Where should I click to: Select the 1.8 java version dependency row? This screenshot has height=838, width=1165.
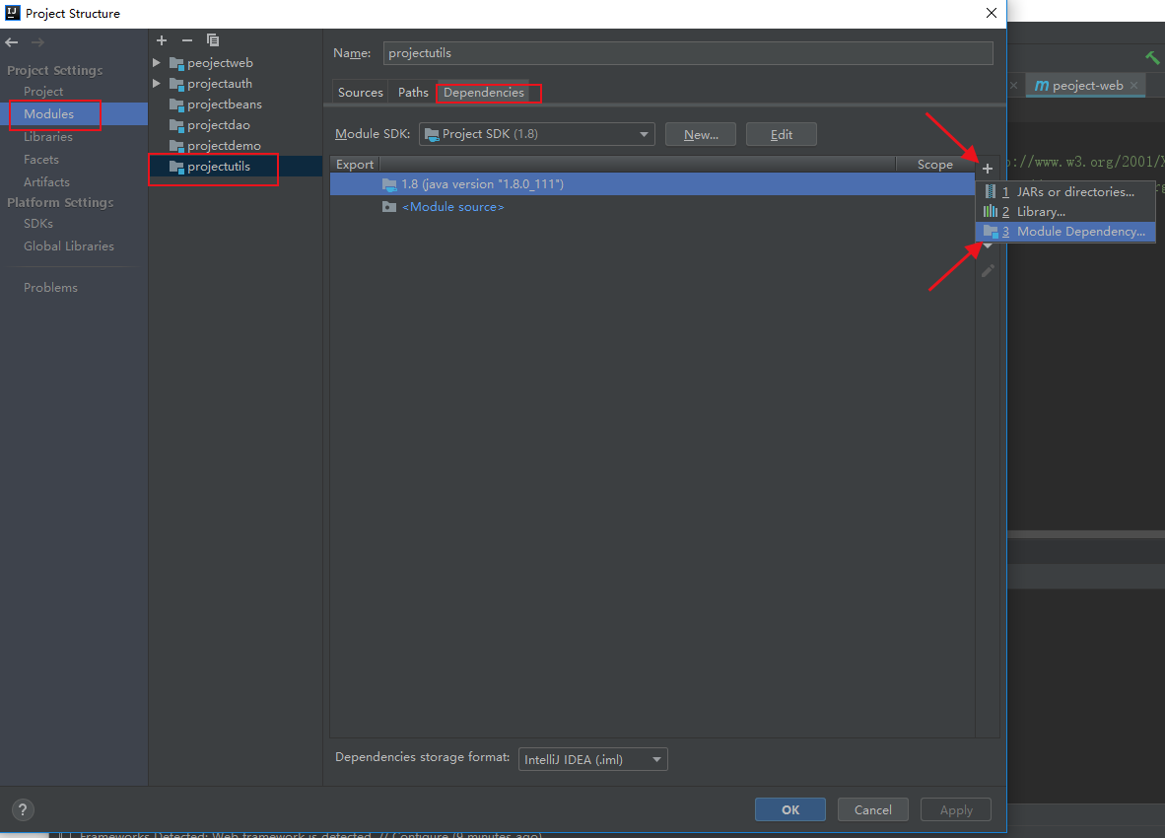[x=652, y=184]
